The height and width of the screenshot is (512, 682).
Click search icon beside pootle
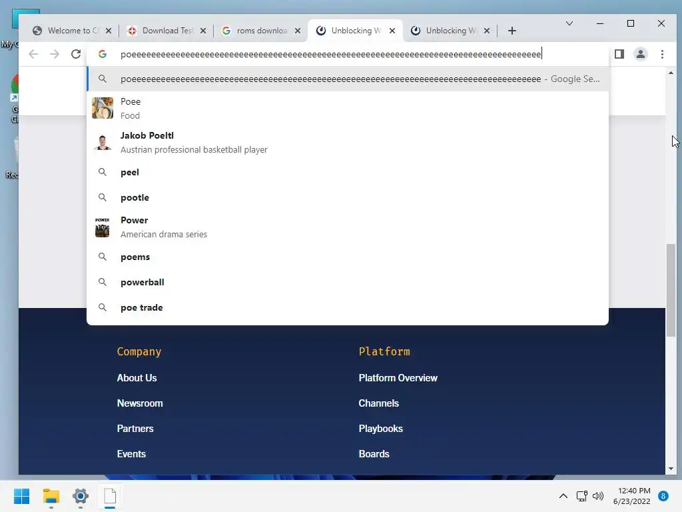(103, 197)
